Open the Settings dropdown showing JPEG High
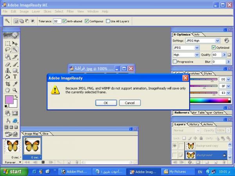The width and height of the screenshot is (235, 176). pos(217,41)
